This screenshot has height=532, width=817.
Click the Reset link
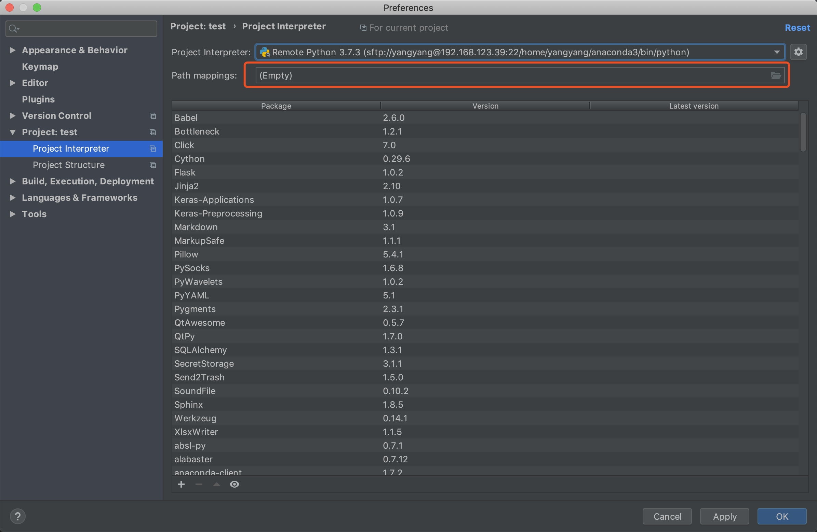[x=797, y=27]
